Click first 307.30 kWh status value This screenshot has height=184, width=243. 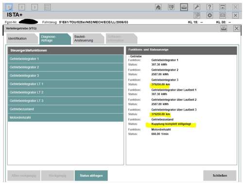pos(159,65)
